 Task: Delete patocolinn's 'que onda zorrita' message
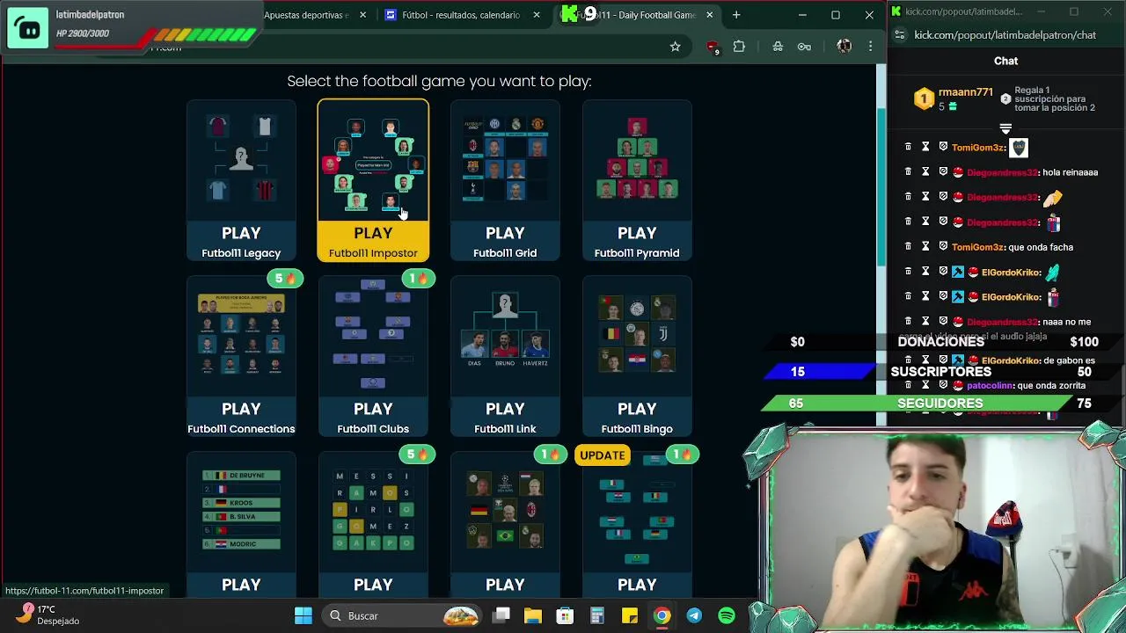point(908,385)
